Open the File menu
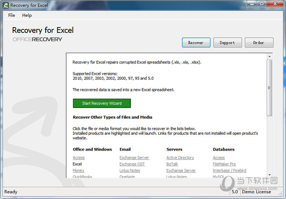The height and width of the screenshot is (199, 286). [x=11, y=15]
